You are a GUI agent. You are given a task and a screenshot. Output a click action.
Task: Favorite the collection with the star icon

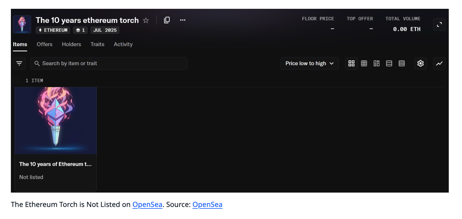coord(146,20)
